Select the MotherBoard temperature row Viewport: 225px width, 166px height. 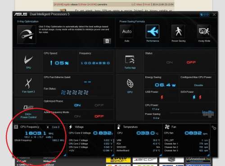[x=138, y=150]
